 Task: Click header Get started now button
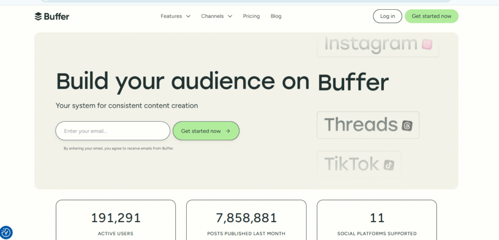point(432,16)
